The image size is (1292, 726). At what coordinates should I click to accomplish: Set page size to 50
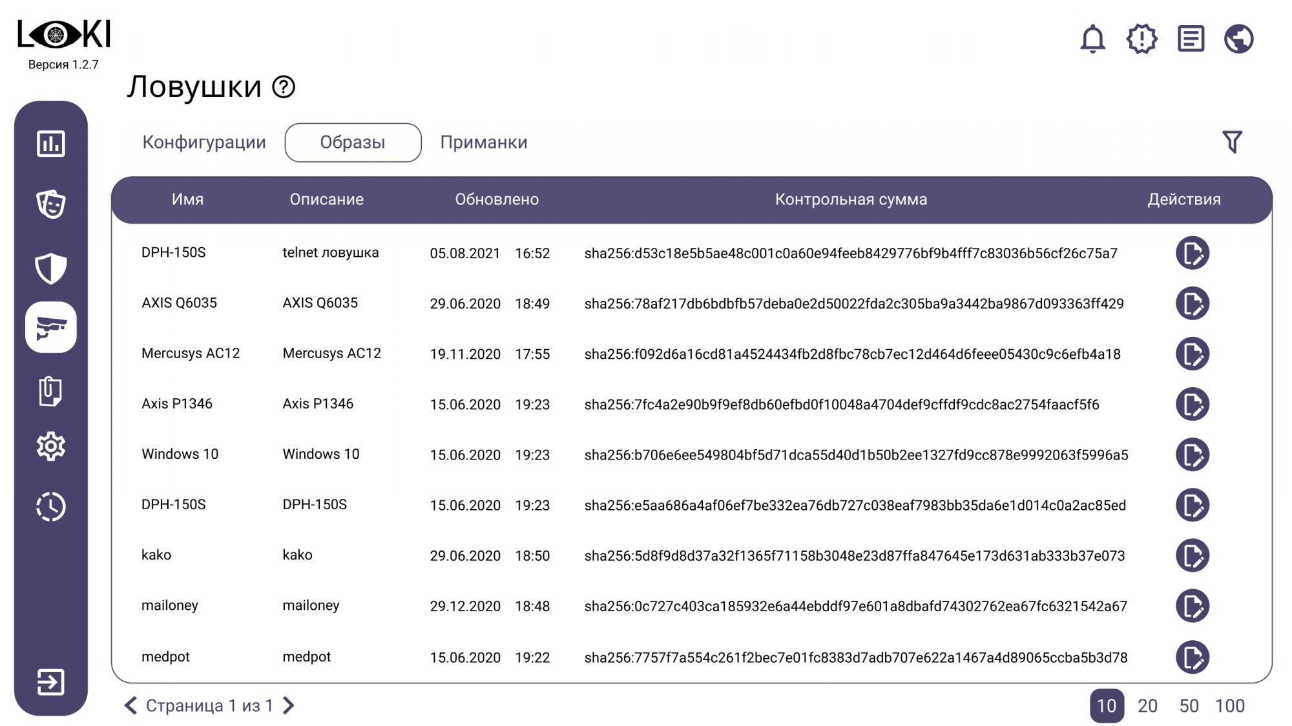[x=1189, y=705]
